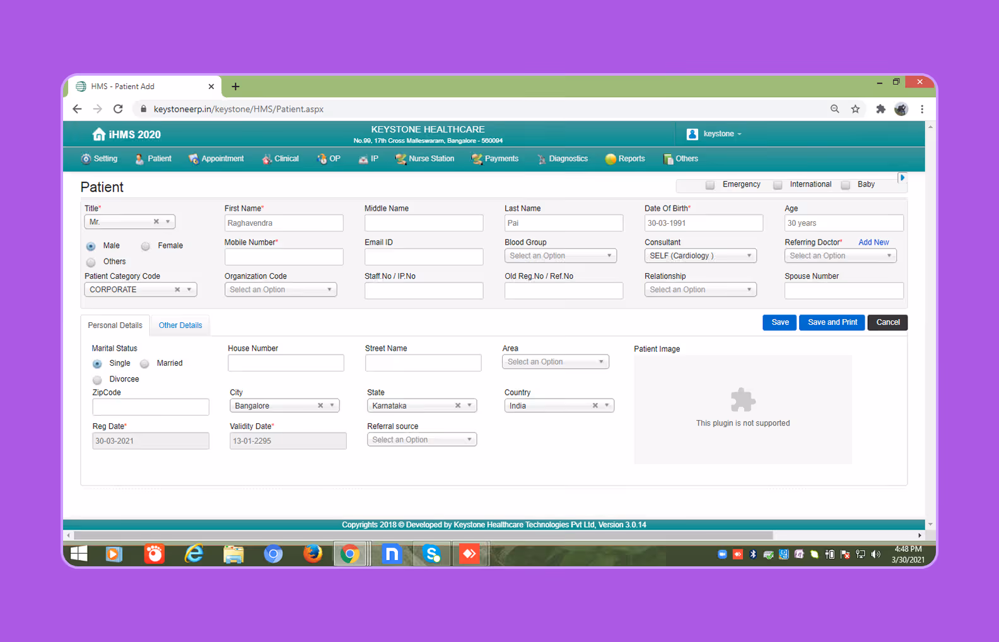This screenshot has width=999, height=642.
Task: Open the Nurse Station menu
Action: pyautogui.click(x=424, y=159)
